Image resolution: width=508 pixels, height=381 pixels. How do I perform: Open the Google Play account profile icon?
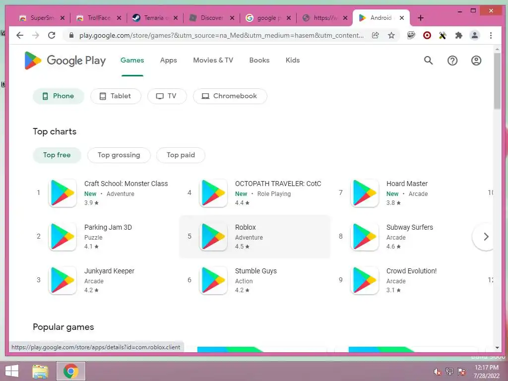[476, 61]
